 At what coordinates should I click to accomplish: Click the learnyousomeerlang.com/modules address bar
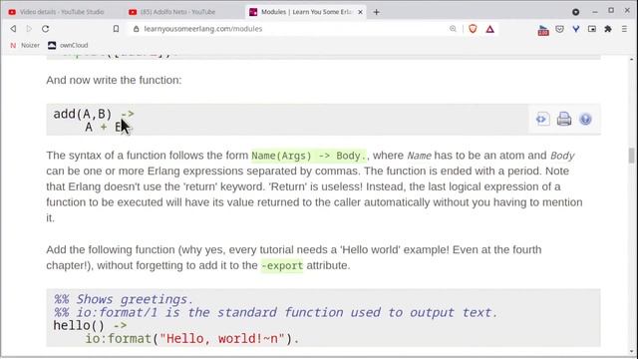coord(293,29)
